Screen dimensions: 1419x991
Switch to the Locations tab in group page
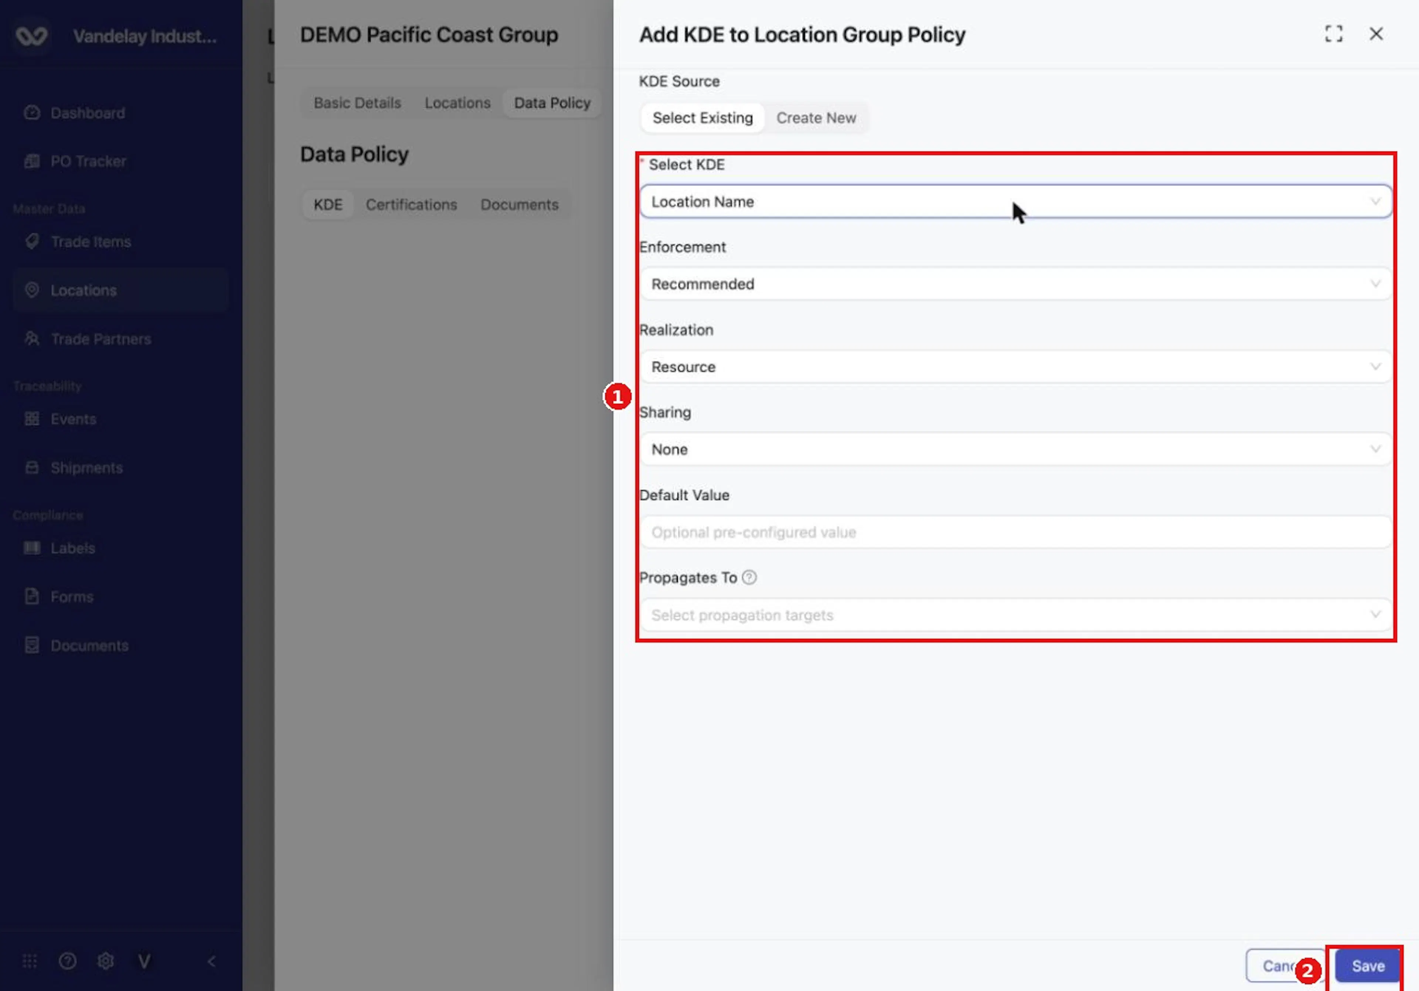(457, 103)
